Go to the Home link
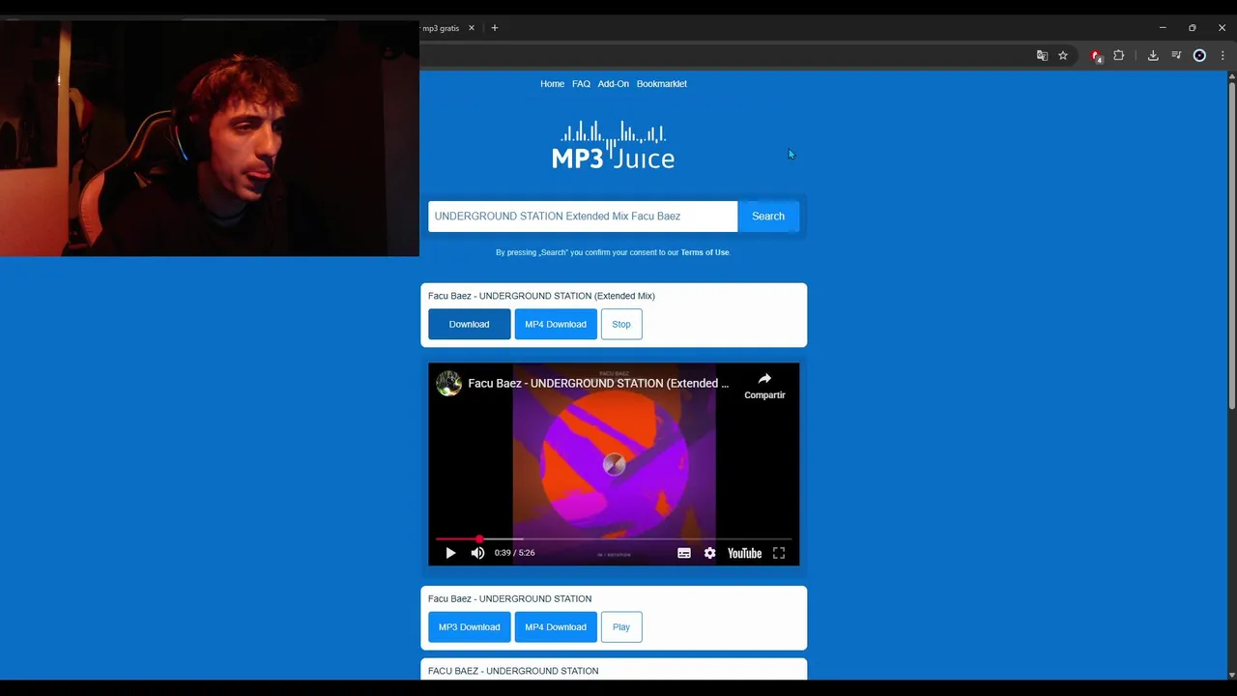This screenshot has width=1237, height=696. (x=552, y=84)
